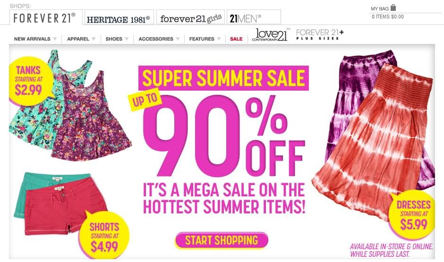
Task: Expand the Shoes dropdown arrow
Action: click(x=127, y=39)
